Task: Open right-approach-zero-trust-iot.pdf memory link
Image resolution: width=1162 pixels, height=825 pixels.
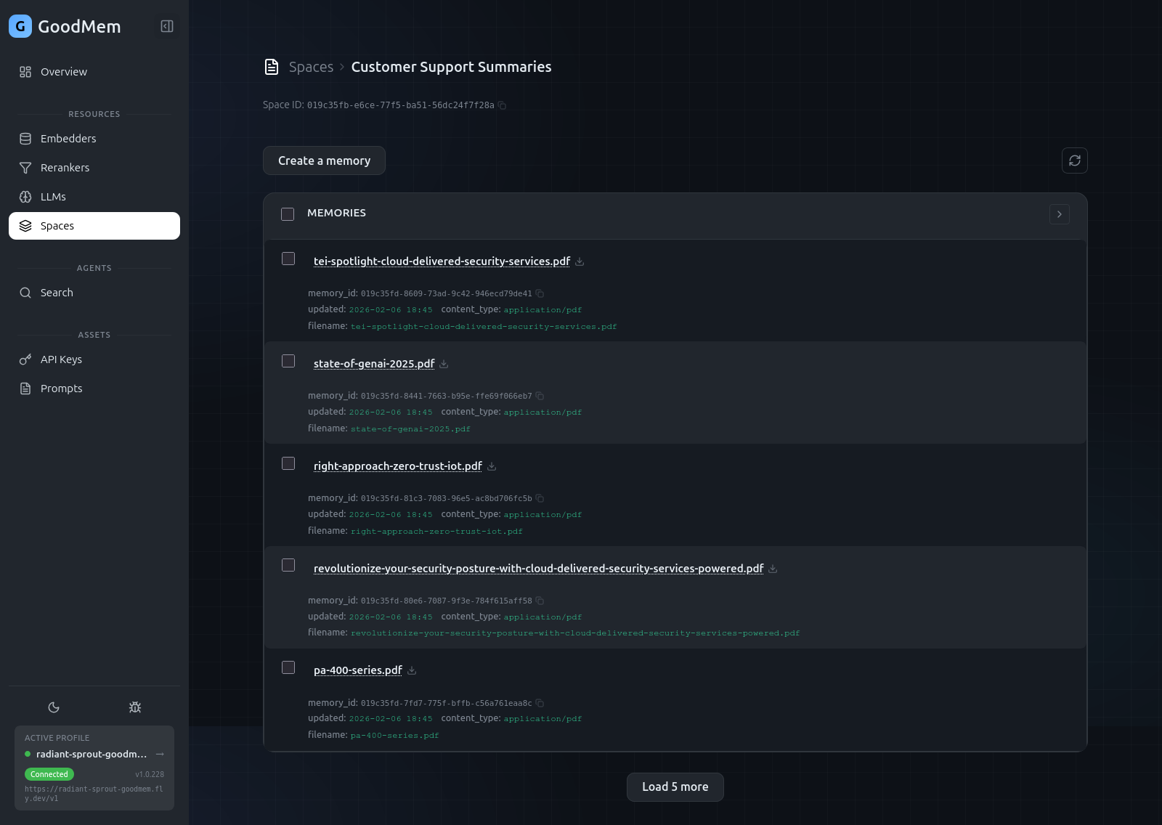Action: click(397, 466)
